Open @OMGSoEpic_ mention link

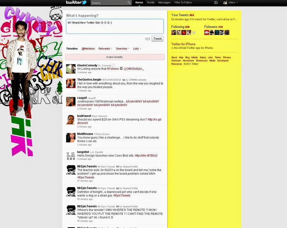pyautogui.click(x=134, y=69)
